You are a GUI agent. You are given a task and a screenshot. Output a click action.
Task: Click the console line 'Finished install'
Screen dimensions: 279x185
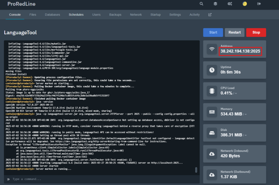pos(16,74)
